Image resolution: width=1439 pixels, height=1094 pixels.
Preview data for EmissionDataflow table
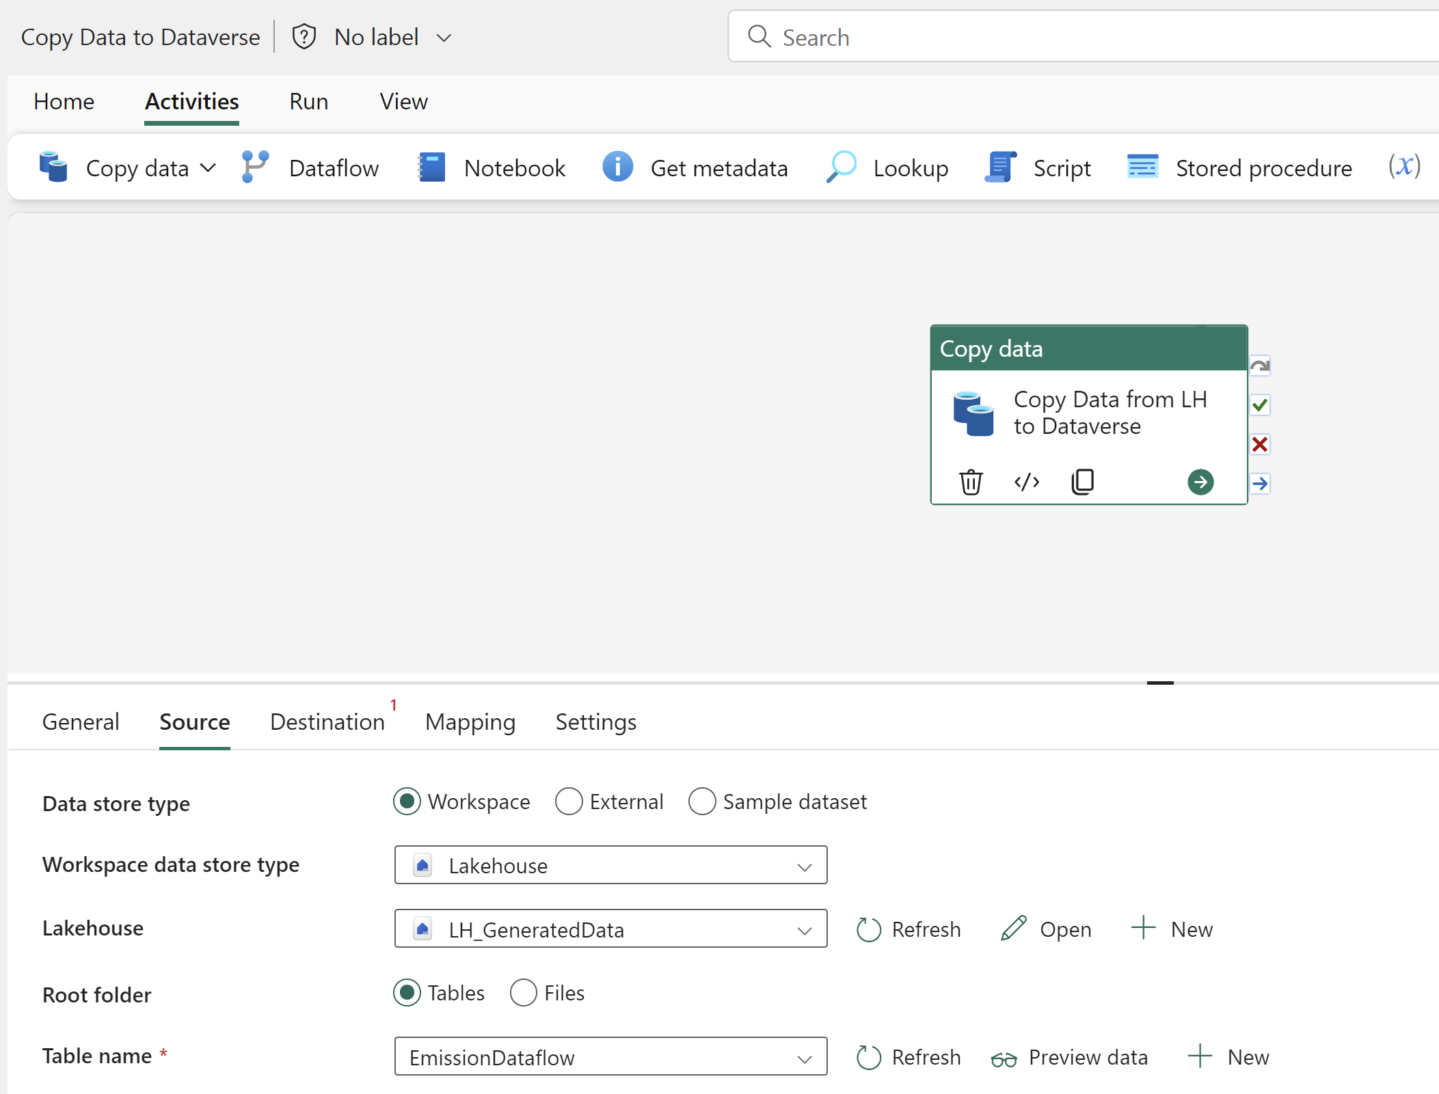pos(1069,1056)
